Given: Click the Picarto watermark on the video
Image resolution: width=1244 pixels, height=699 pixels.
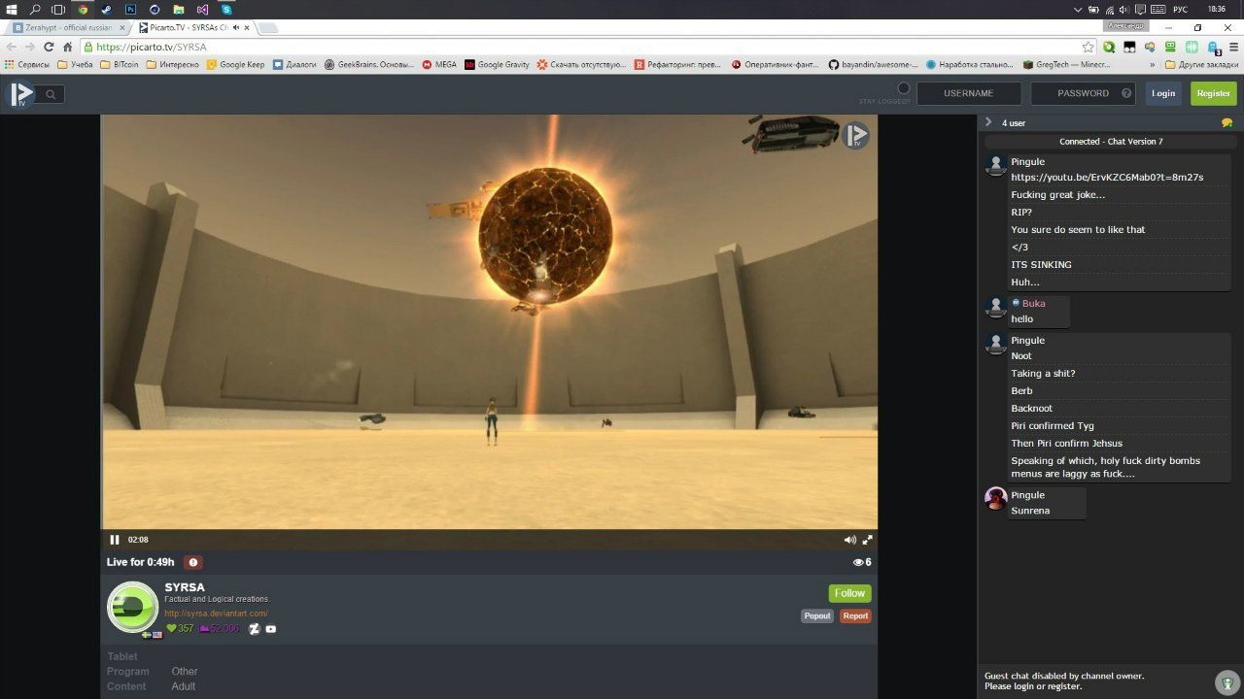Looking at the screenshot, I should [855, 136].
